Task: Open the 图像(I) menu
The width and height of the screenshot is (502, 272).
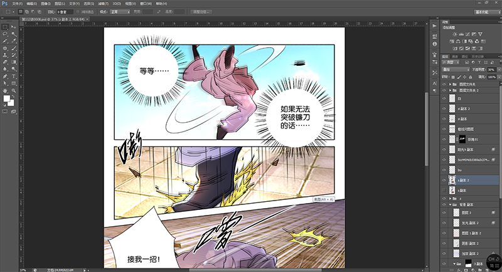Action: pos(46,4)
